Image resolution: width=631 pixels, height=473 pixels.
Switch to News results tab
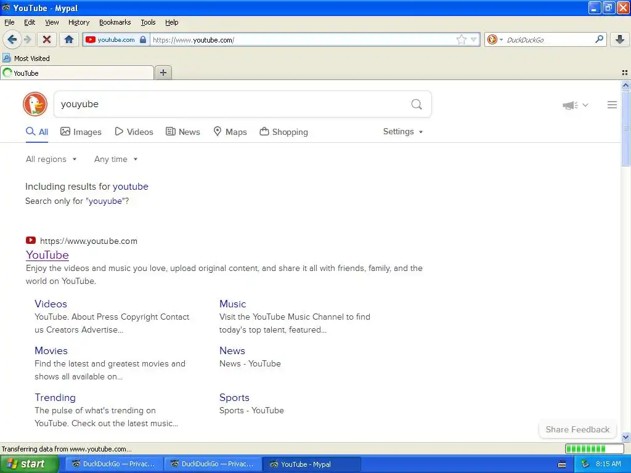(182, 132)
